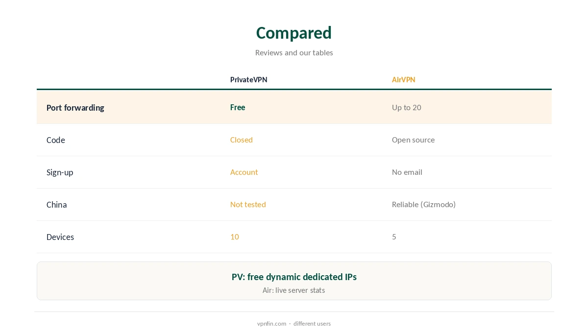Click the vpnfin.com footer text
This screenshot has height=333, width=588.
click(x=271, y=323)
